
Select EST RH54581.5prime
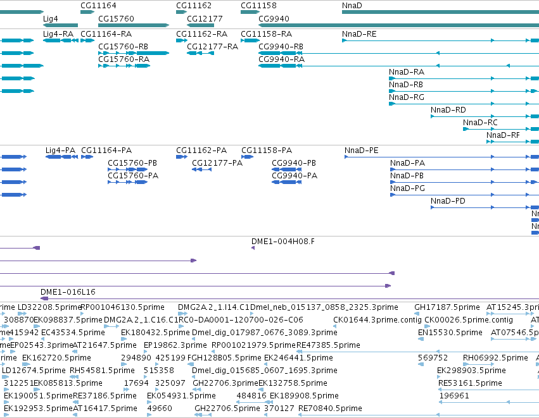(102, 371)
